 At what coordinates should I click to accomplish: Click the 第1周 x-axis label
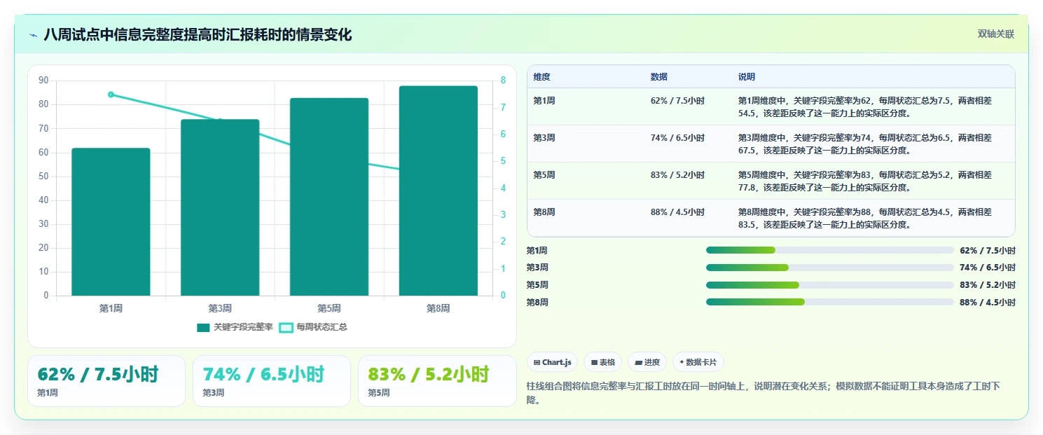pos(111,308)
